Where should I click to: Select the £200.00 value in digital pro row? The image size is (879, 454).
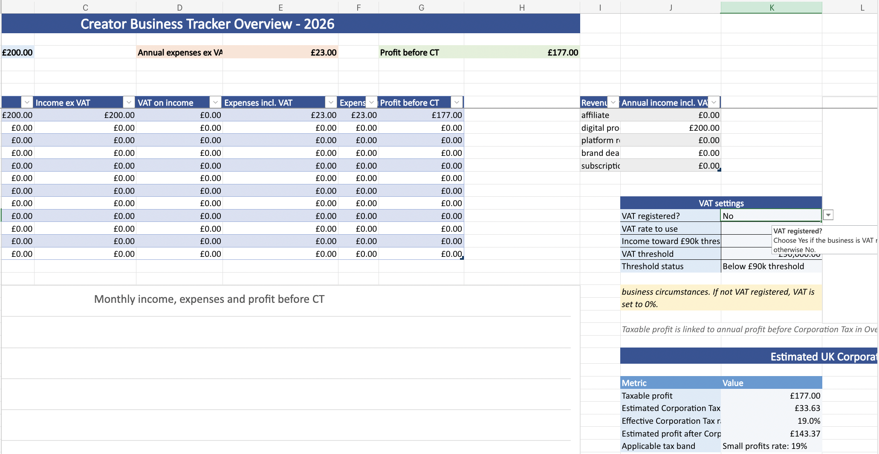(x=671, y=128)
